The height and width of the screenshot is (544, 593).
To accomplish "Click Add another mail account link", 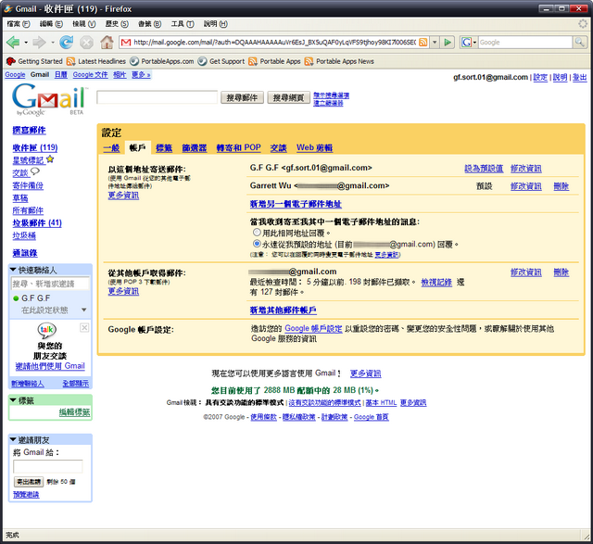I will [283, 310].
